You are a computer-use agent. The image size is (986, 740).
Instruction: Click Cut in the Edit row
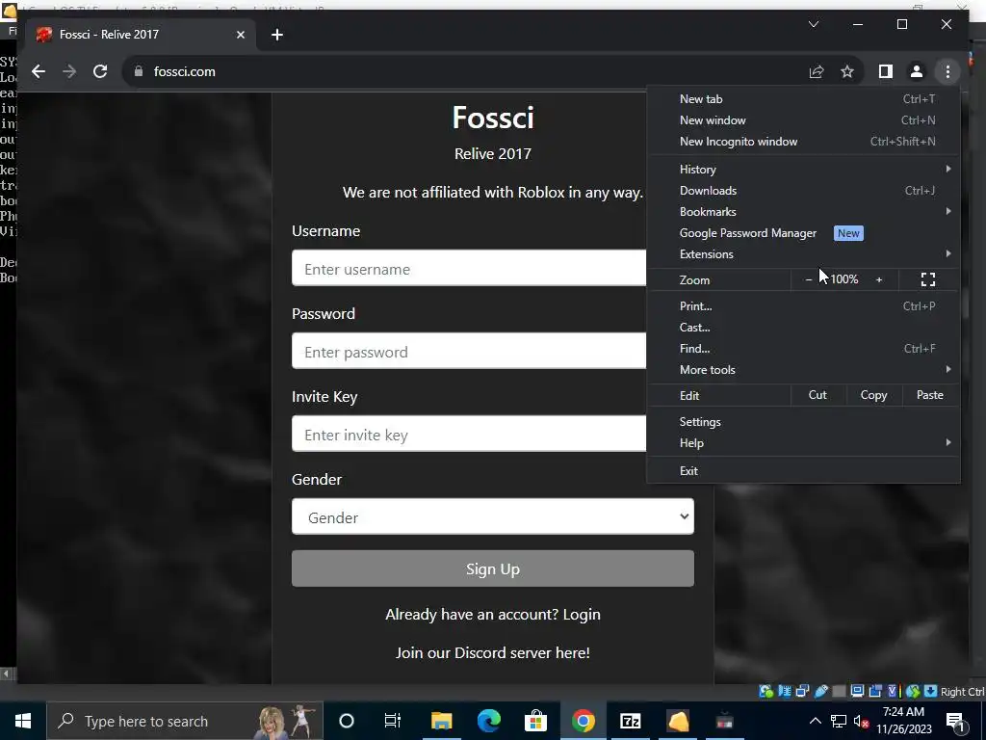tap(817, 395)
